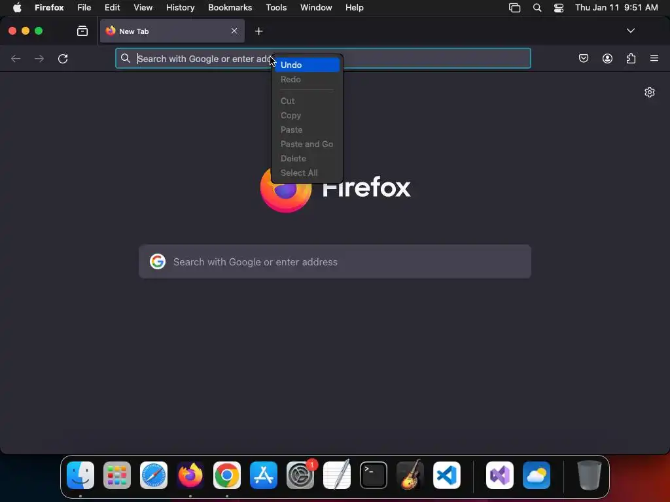The image size is (670, 502).
Task: Go back with the back arrow
Action: (16, 58)
